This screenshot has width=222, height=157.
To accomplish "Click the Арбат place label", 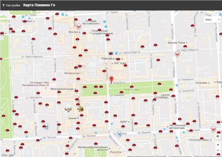I will coord(124,122).
